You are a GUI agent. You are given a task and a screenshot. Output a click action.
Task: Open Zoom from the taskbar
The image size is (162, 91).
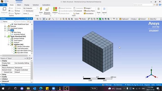coord(53,88)
